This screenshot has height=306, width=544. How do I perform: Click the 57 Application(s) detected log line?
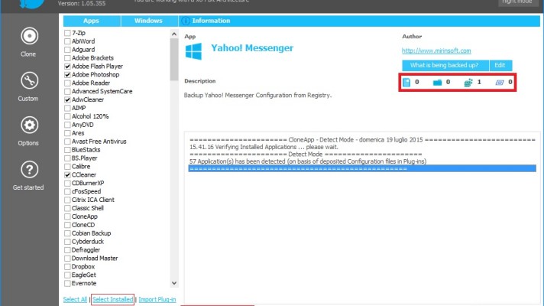[308, 161]
